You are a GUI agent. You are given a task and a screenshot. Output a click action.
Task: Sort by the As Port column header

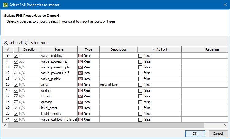160,49
